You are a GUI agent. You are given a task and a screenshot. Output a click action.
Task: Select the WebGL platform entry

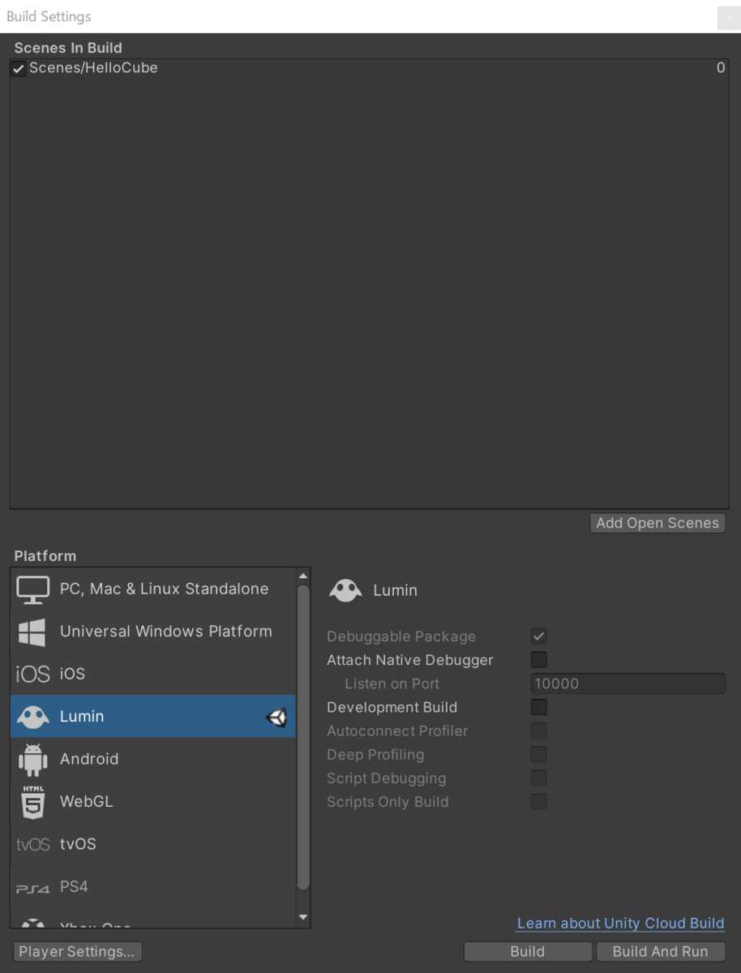click(x=153, y=801)
